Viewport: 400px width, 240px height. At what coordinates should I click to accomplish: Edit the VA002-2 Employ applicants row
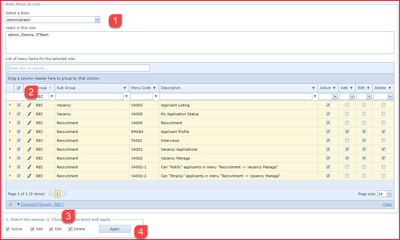coord(29,176)
